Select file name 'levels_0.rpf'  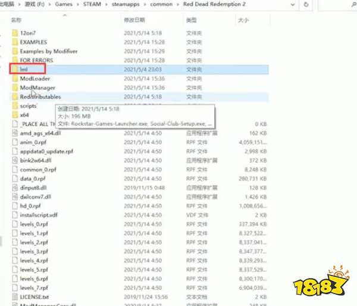pyautogui.click(x=34, y=224)
